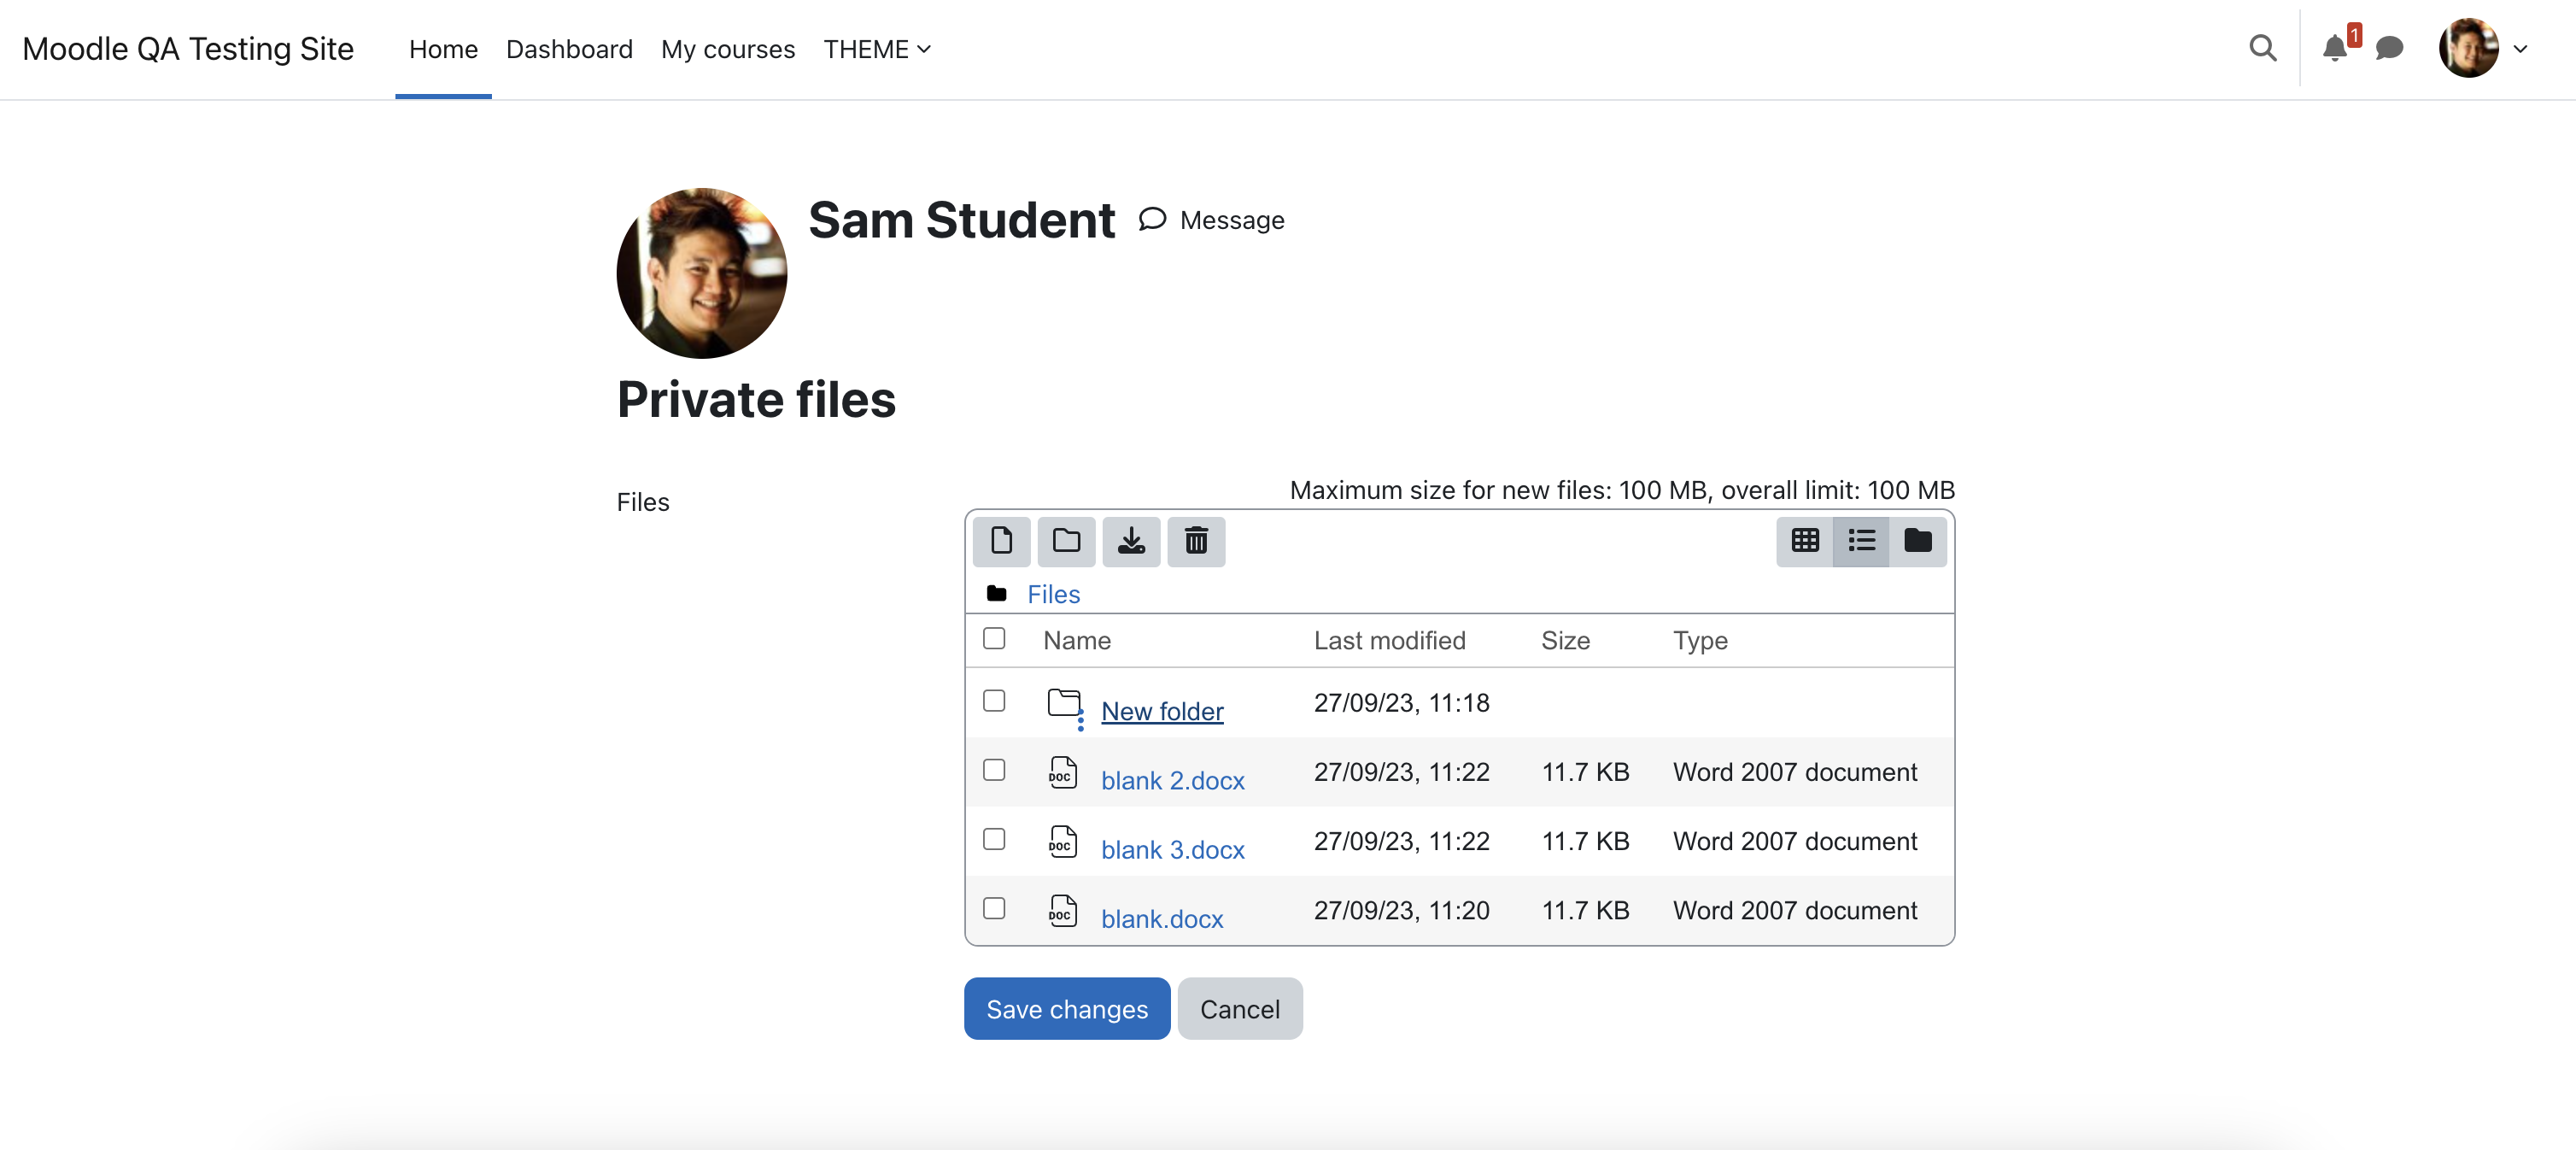Image resolution: width=2576 pixels, height=1150 pixels.
Task: Click Save changes button
Action: pyautogui.click(x=1067, y=1009)
